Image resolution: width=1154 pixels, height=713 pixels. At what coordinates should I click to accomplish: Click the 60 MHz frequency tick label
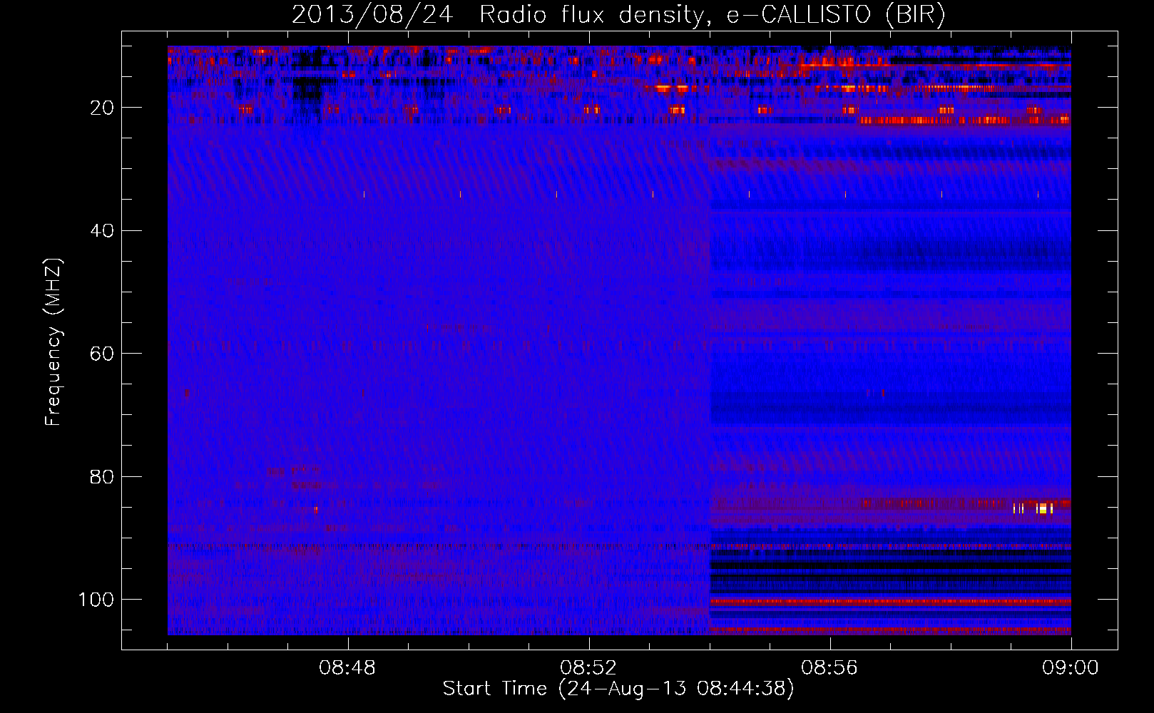coord(103,354)
